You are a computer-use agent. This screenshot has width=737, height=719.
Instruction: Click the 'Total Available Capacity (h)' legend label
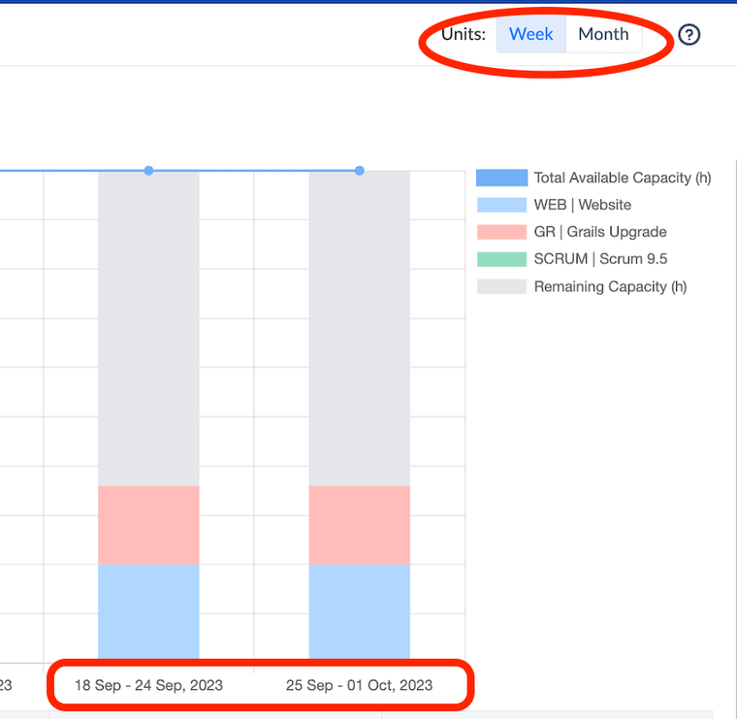(623, 178)
